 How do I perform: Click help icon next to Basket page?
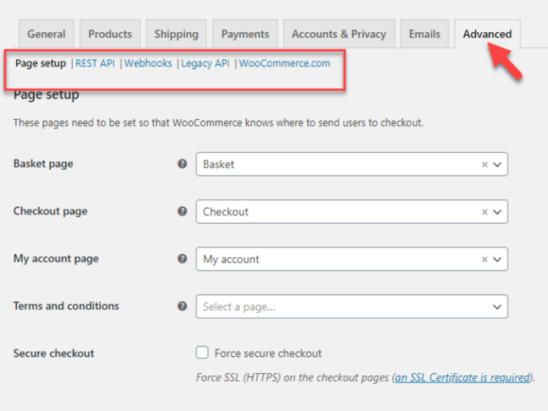coord(182,163)
